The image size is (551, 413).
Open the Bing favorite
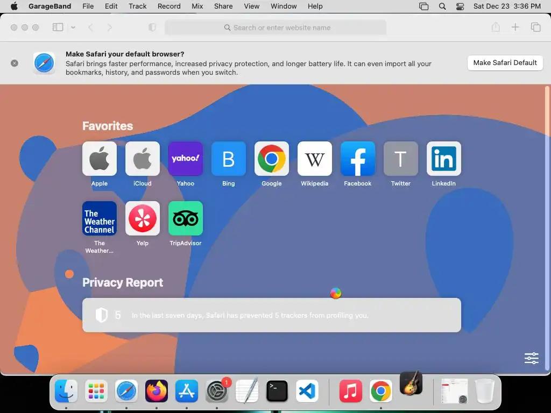coord(228,159)
